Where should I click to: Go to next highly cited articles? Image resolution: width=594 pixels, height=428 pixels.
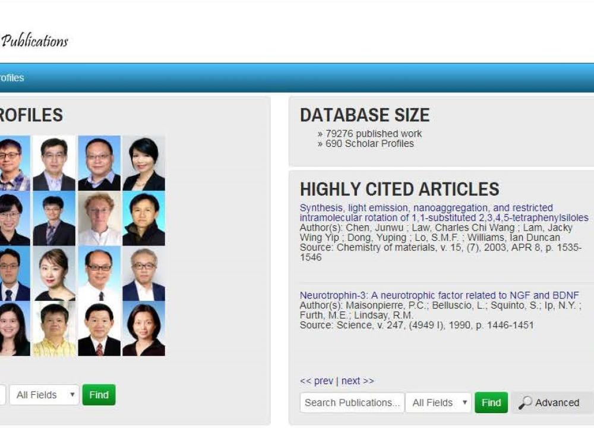pos(358,381)
